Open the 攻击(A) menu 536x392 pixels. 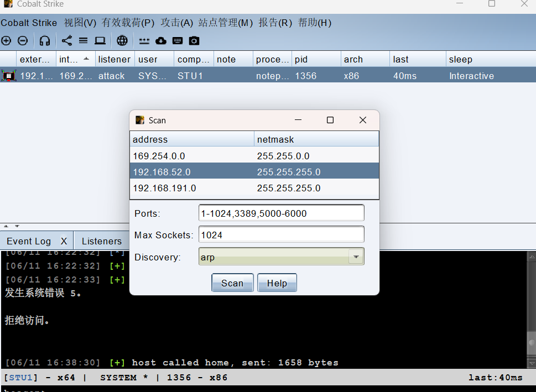click(x=176, y=23)
